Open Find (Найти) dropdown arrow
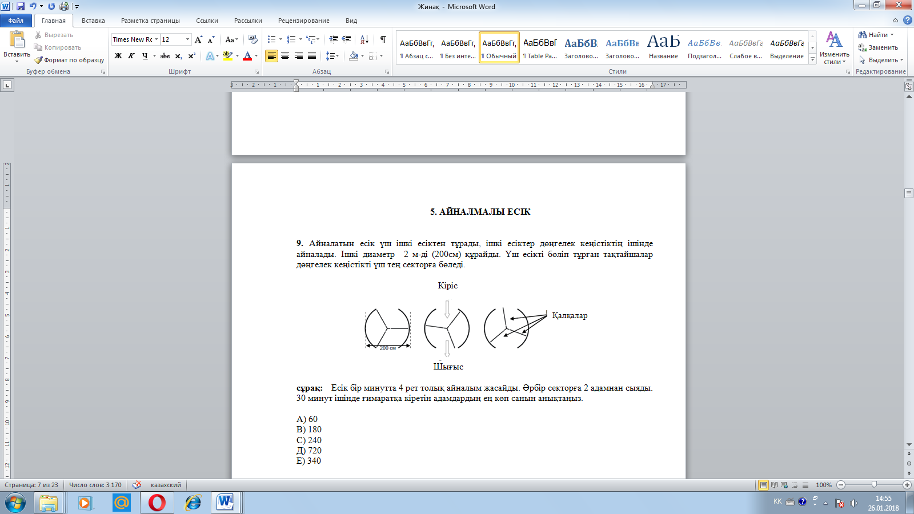914x514 pixels. (892, 35)
